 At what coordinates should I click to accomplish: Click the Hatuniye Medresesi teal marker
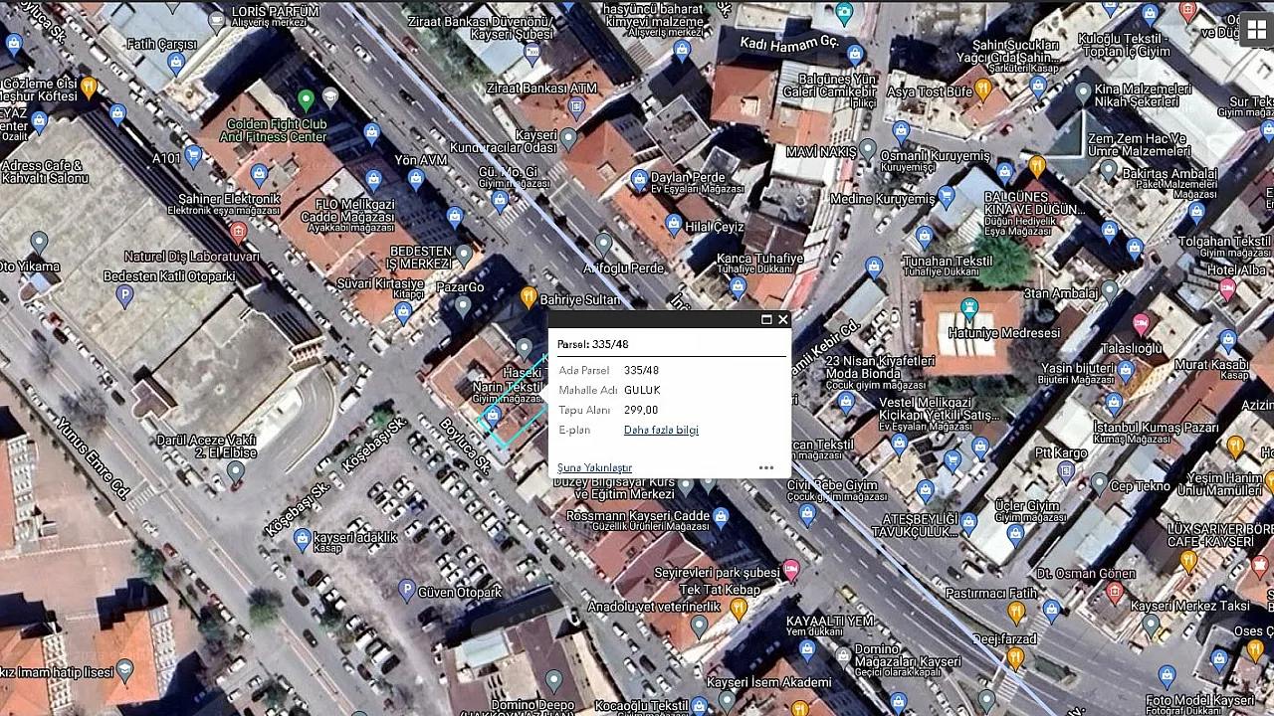coord(969,307)
